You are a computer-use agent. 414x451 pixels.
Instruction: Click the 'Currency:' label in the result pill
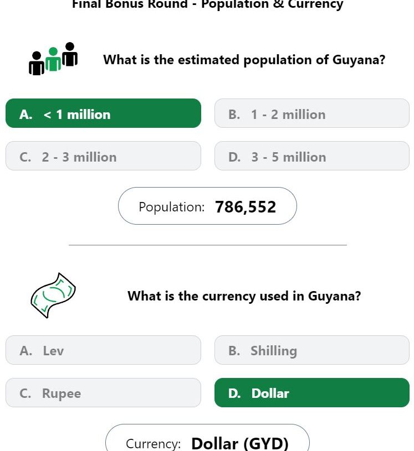153,443
